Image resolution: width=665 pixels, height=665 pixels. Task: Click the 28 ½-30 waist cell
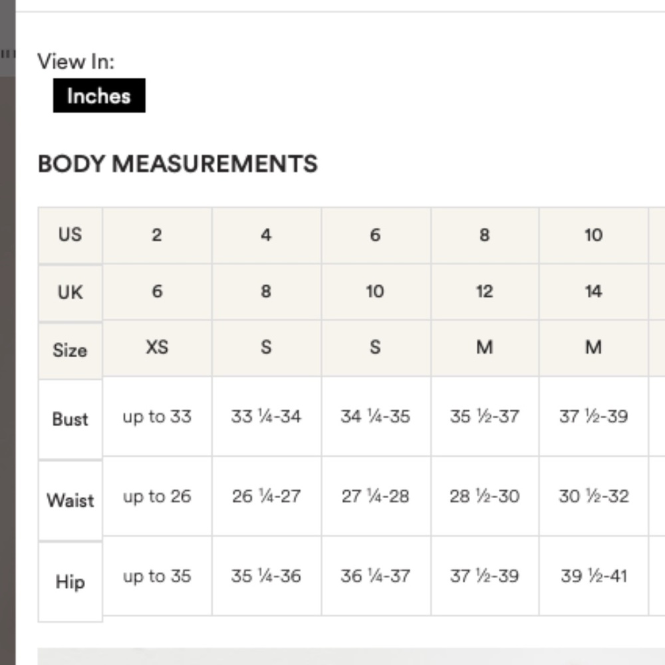click(x=485, y=496)
